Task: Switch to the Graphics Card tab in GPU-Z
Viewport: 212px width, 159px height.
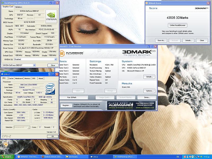Action: pos(8,7)
